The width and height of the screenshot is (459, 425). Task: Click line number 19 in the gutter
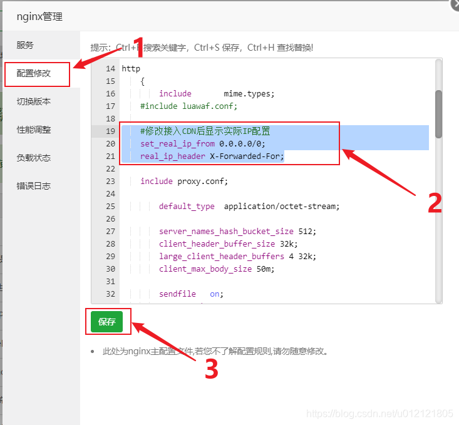pos(110,131)
